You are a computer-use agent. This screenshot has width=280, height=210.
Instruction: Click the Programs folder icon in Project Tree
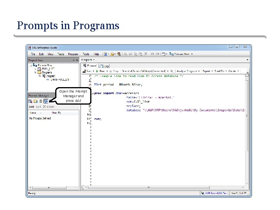click(39, 72)
